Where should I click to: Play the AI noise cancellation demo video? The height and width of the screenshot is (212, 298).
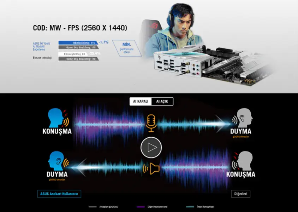click(151, 147)
